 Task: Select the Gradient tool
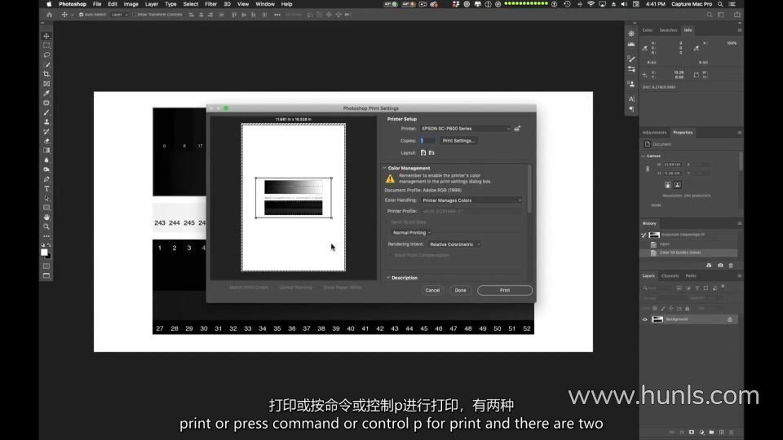(x=46, y=150)
